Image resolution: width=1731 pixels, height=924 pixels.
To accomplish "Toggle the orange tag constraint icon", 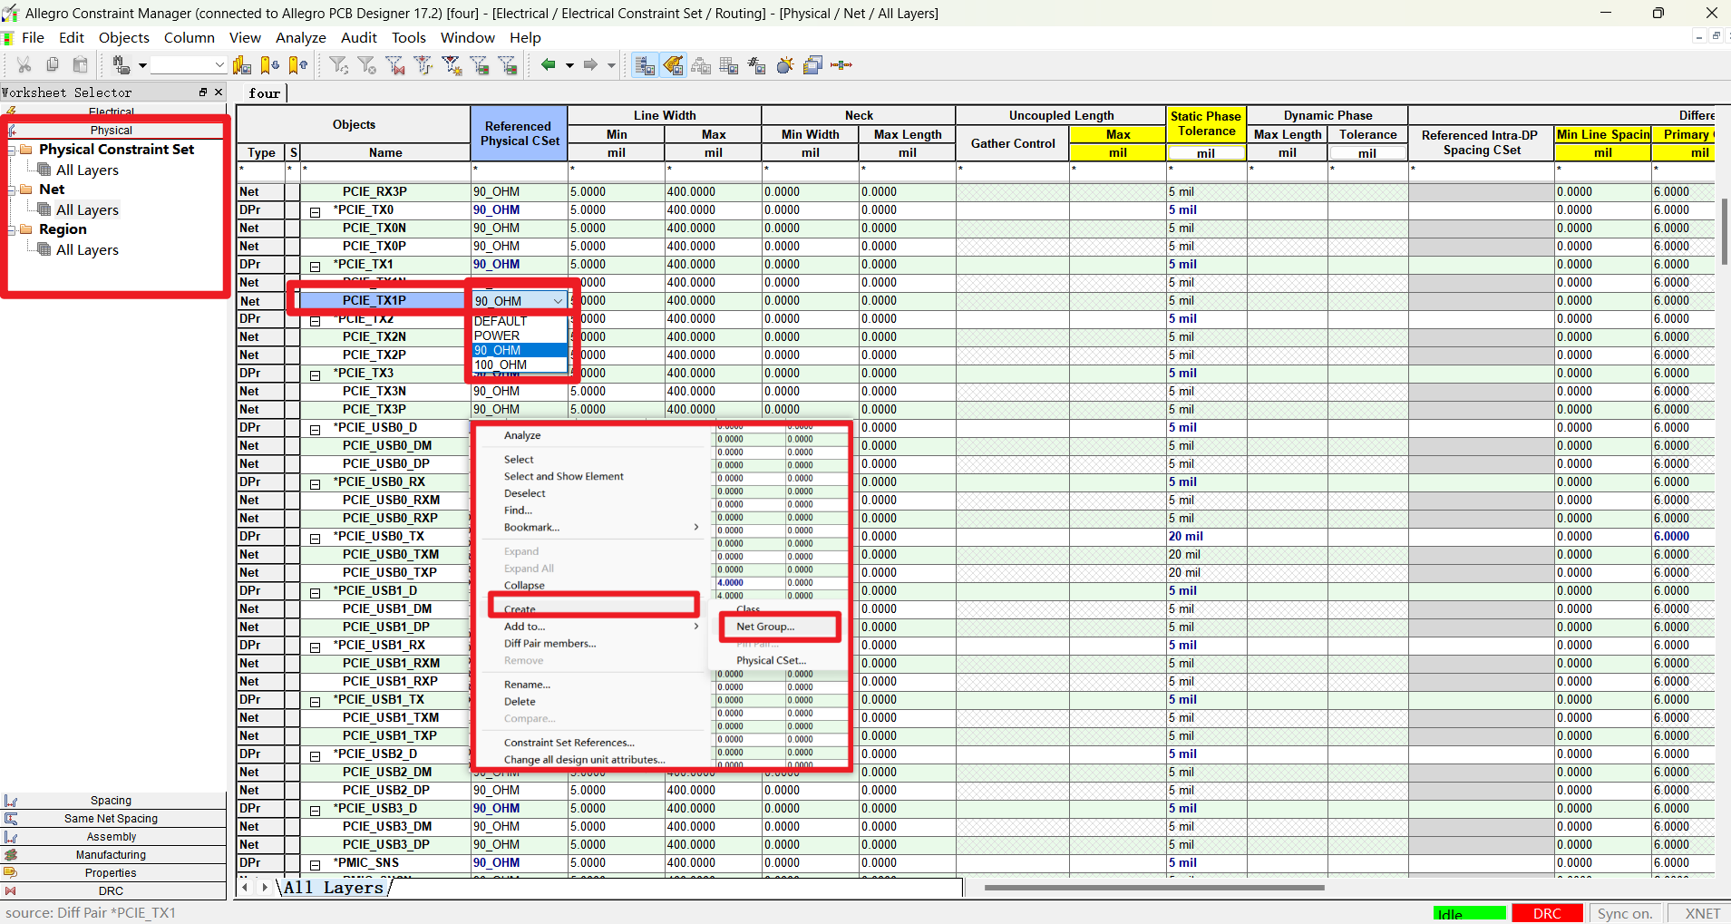I will tap(673, 64).
